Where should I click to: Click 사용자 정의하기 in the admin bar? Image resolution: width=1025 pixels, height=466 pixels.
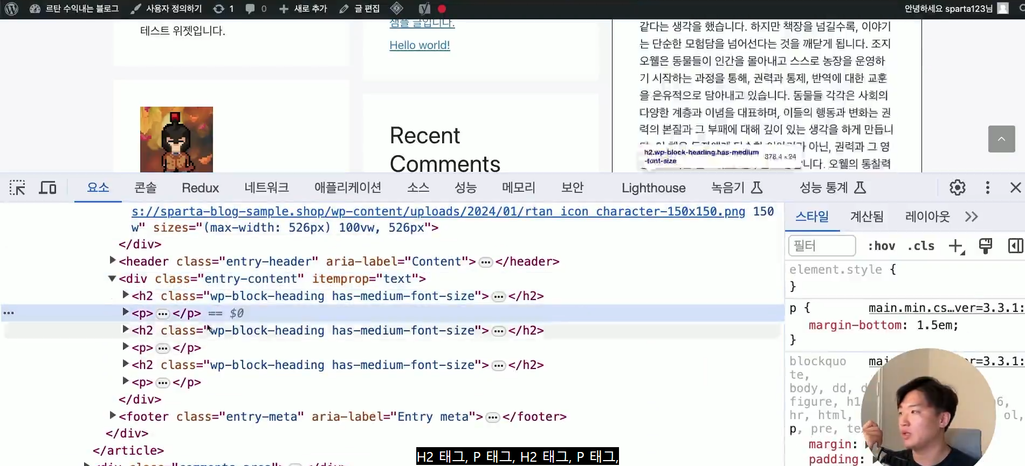166,9
